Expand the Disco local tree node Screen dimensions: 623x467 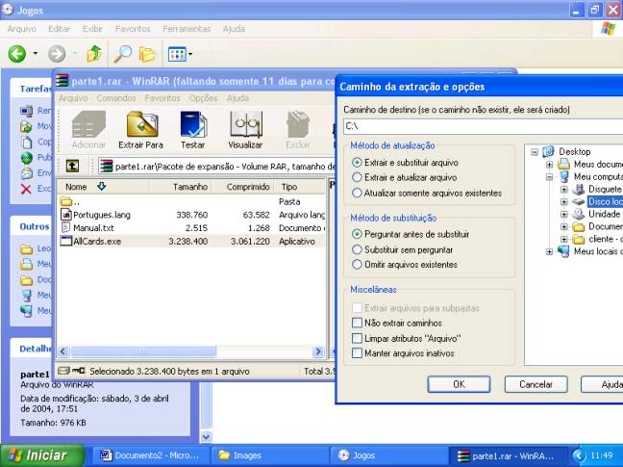(563, 202)
